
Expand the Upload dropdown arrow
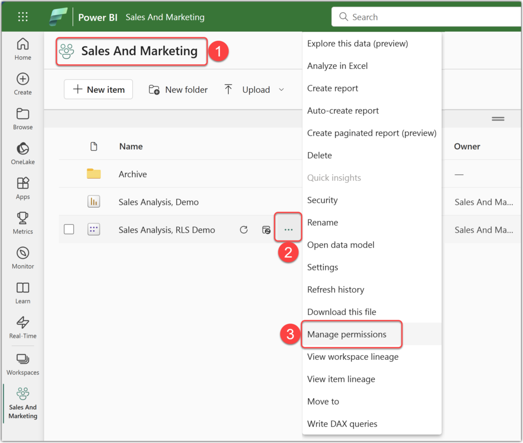(281, 90)
